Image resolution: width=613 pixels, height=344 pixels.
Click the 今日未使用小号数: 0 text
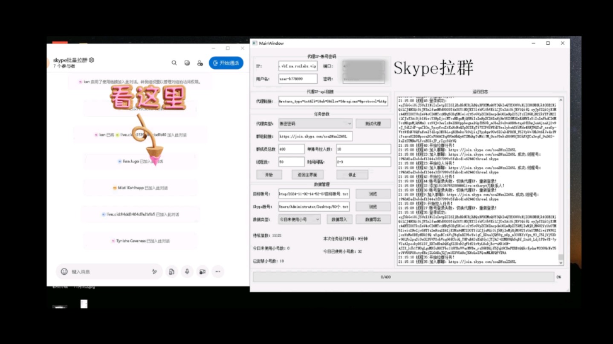[x=271, y=248]
